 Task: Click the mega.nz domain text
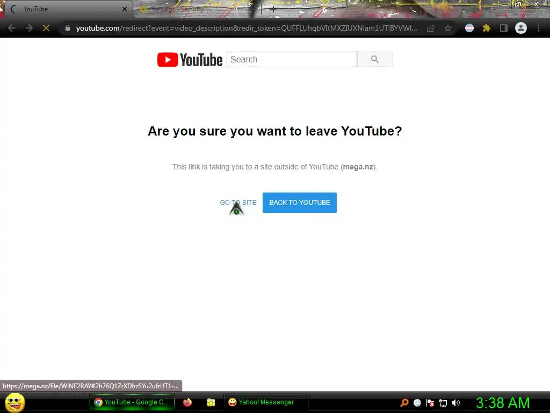point(358,167)
